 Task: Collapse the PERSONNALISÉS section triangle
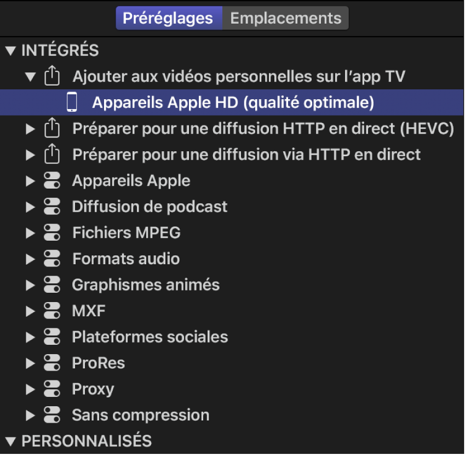coord(10,440)
